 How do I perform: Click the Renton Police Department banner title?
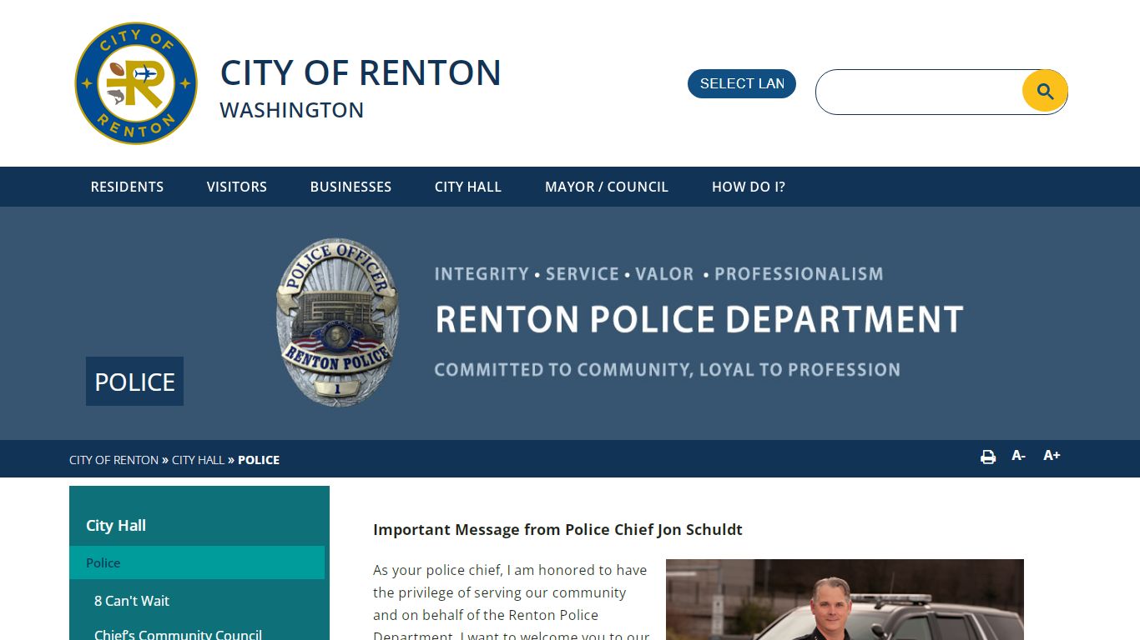click(699, 319)
